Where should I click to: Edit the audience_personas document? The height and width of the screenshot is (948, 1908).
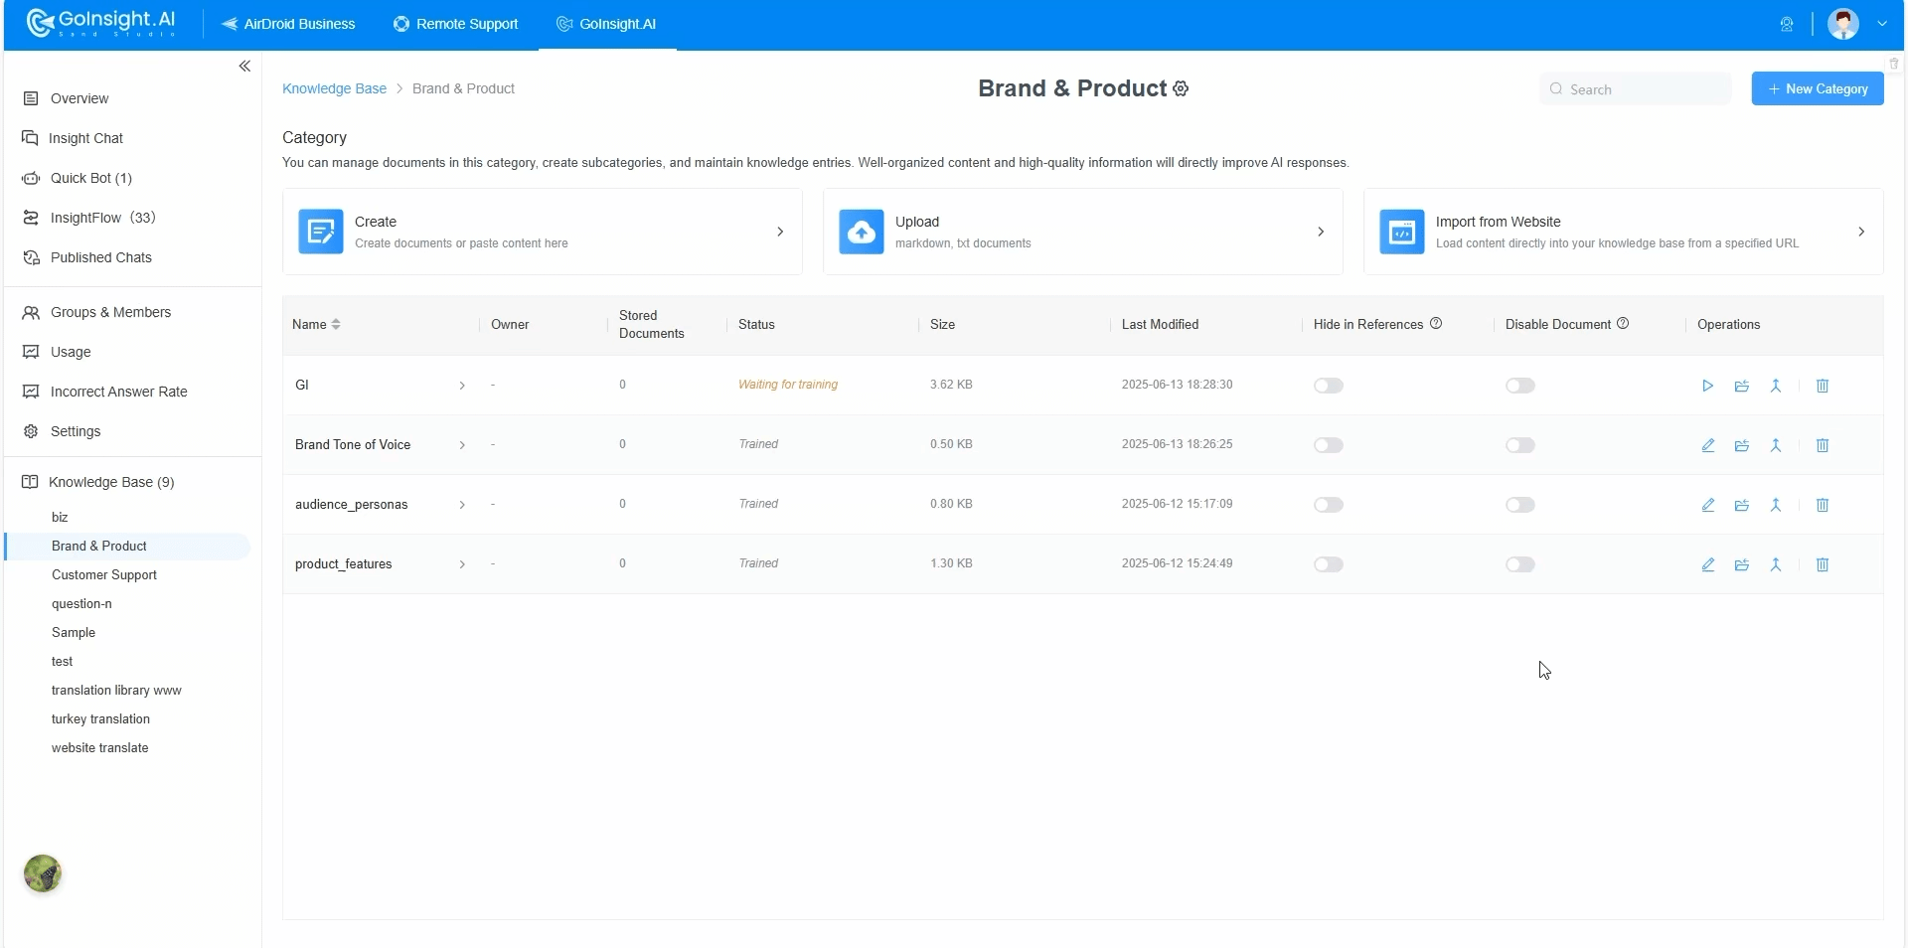(x=1707, y=505)
